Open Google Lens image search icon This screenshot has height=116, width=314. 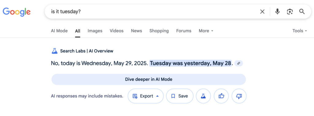(289, 12)
